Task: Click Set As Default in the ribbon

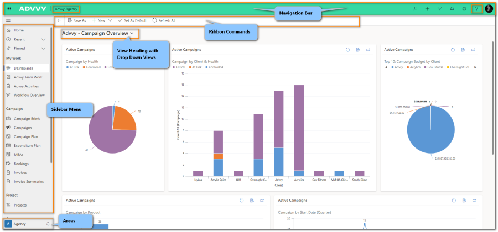Action: (132, 20)
